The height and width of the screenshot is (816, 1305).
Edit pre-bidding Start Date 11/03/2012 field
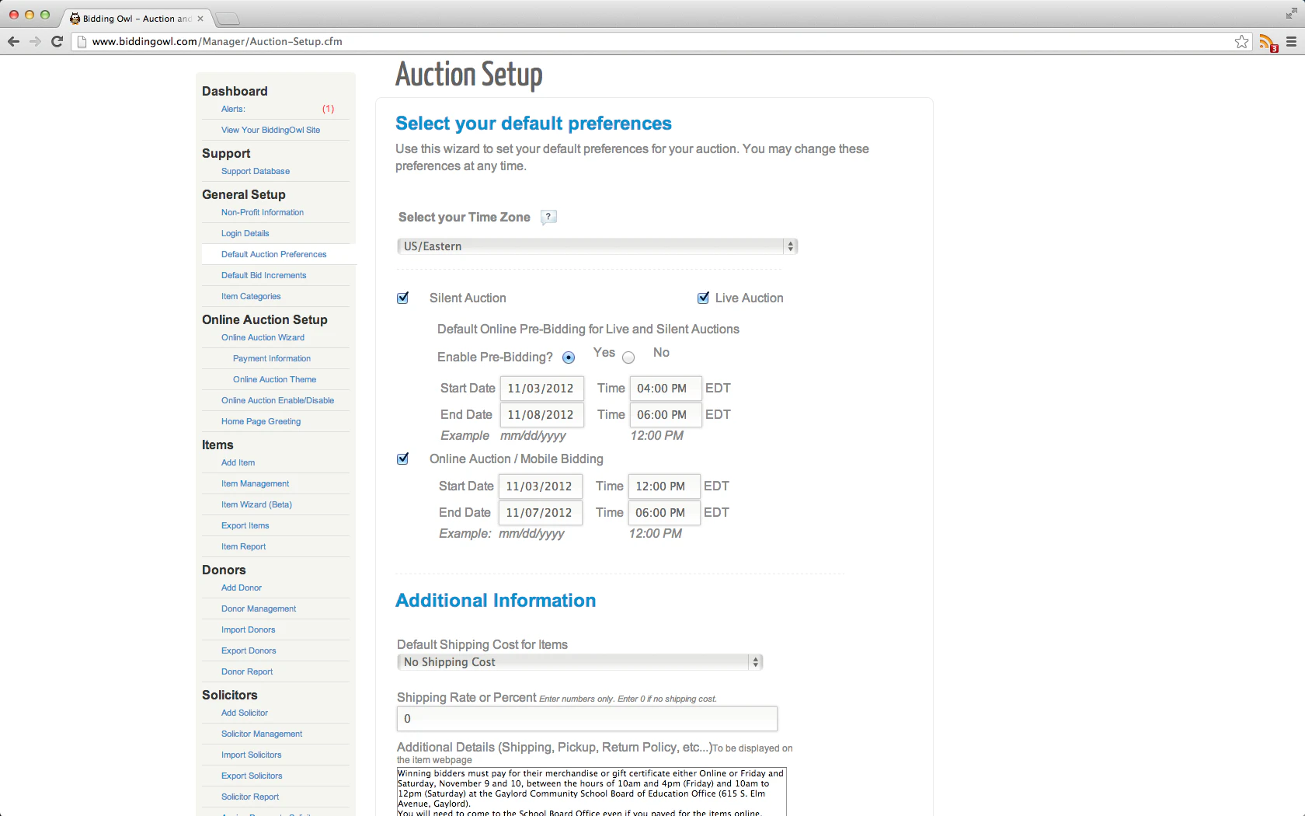pos(541,389)
